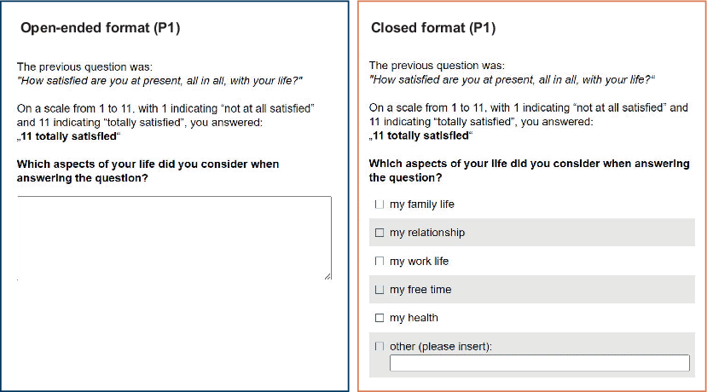
Task: Click inside the open-ended answer text area
Action: tap(175, 238)
